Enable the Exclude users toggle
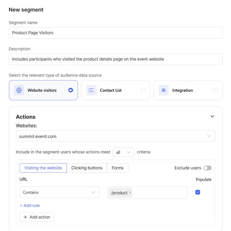Screen dimensions: 231x231 (207, 168)
